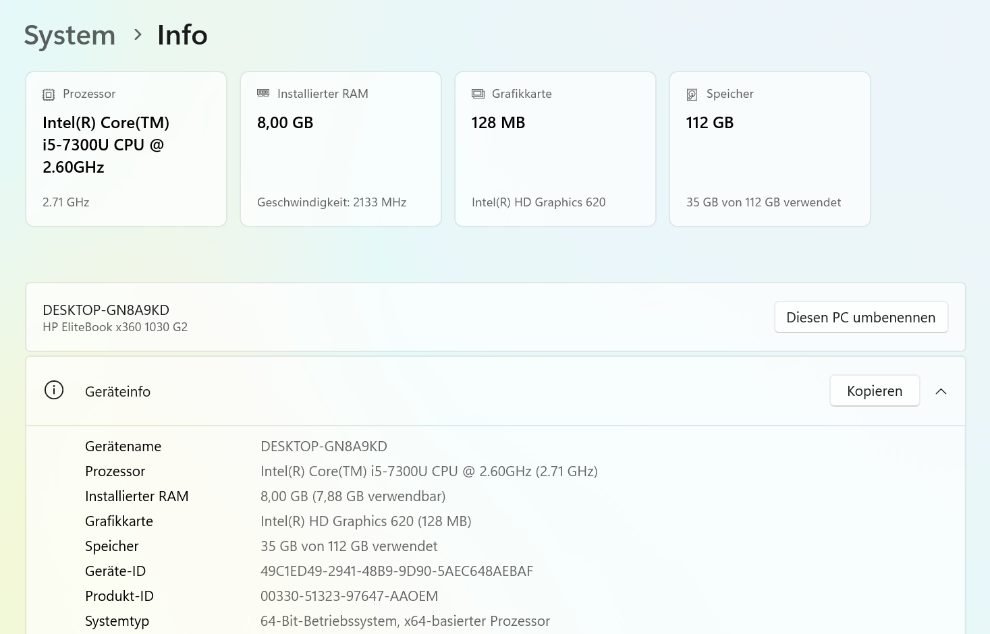990x634 pixels.
Task: Click the Geräteinfo section title
Action: (x=118, y=392)
